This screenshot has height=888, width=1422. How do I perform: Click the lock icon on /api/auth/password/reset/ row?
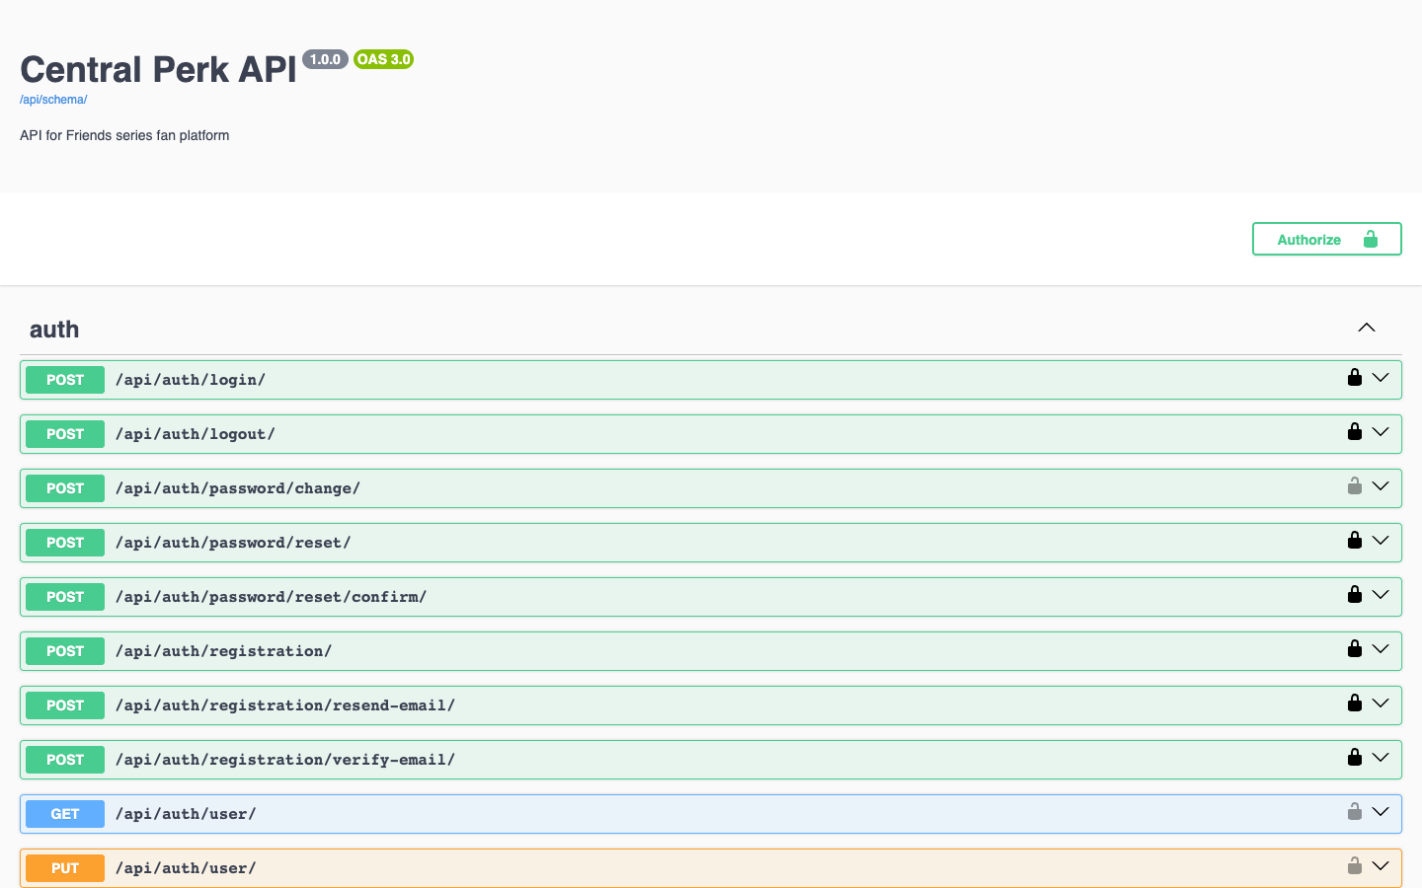click(x=1355, y=540)
